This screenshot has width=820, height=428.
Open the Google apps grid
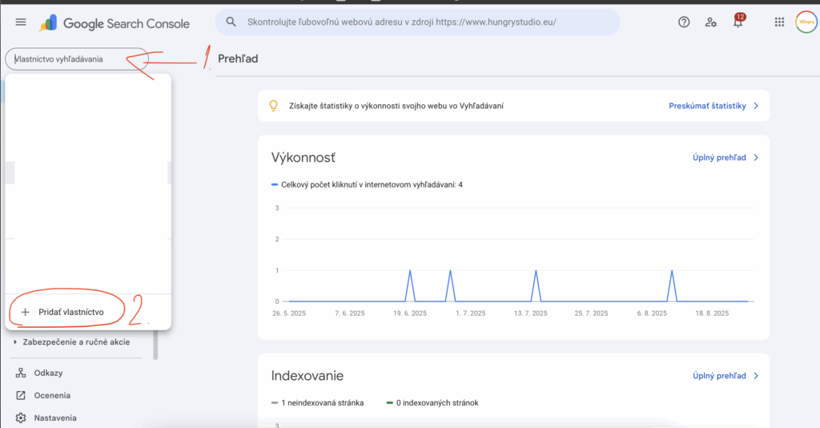[779, 22]
